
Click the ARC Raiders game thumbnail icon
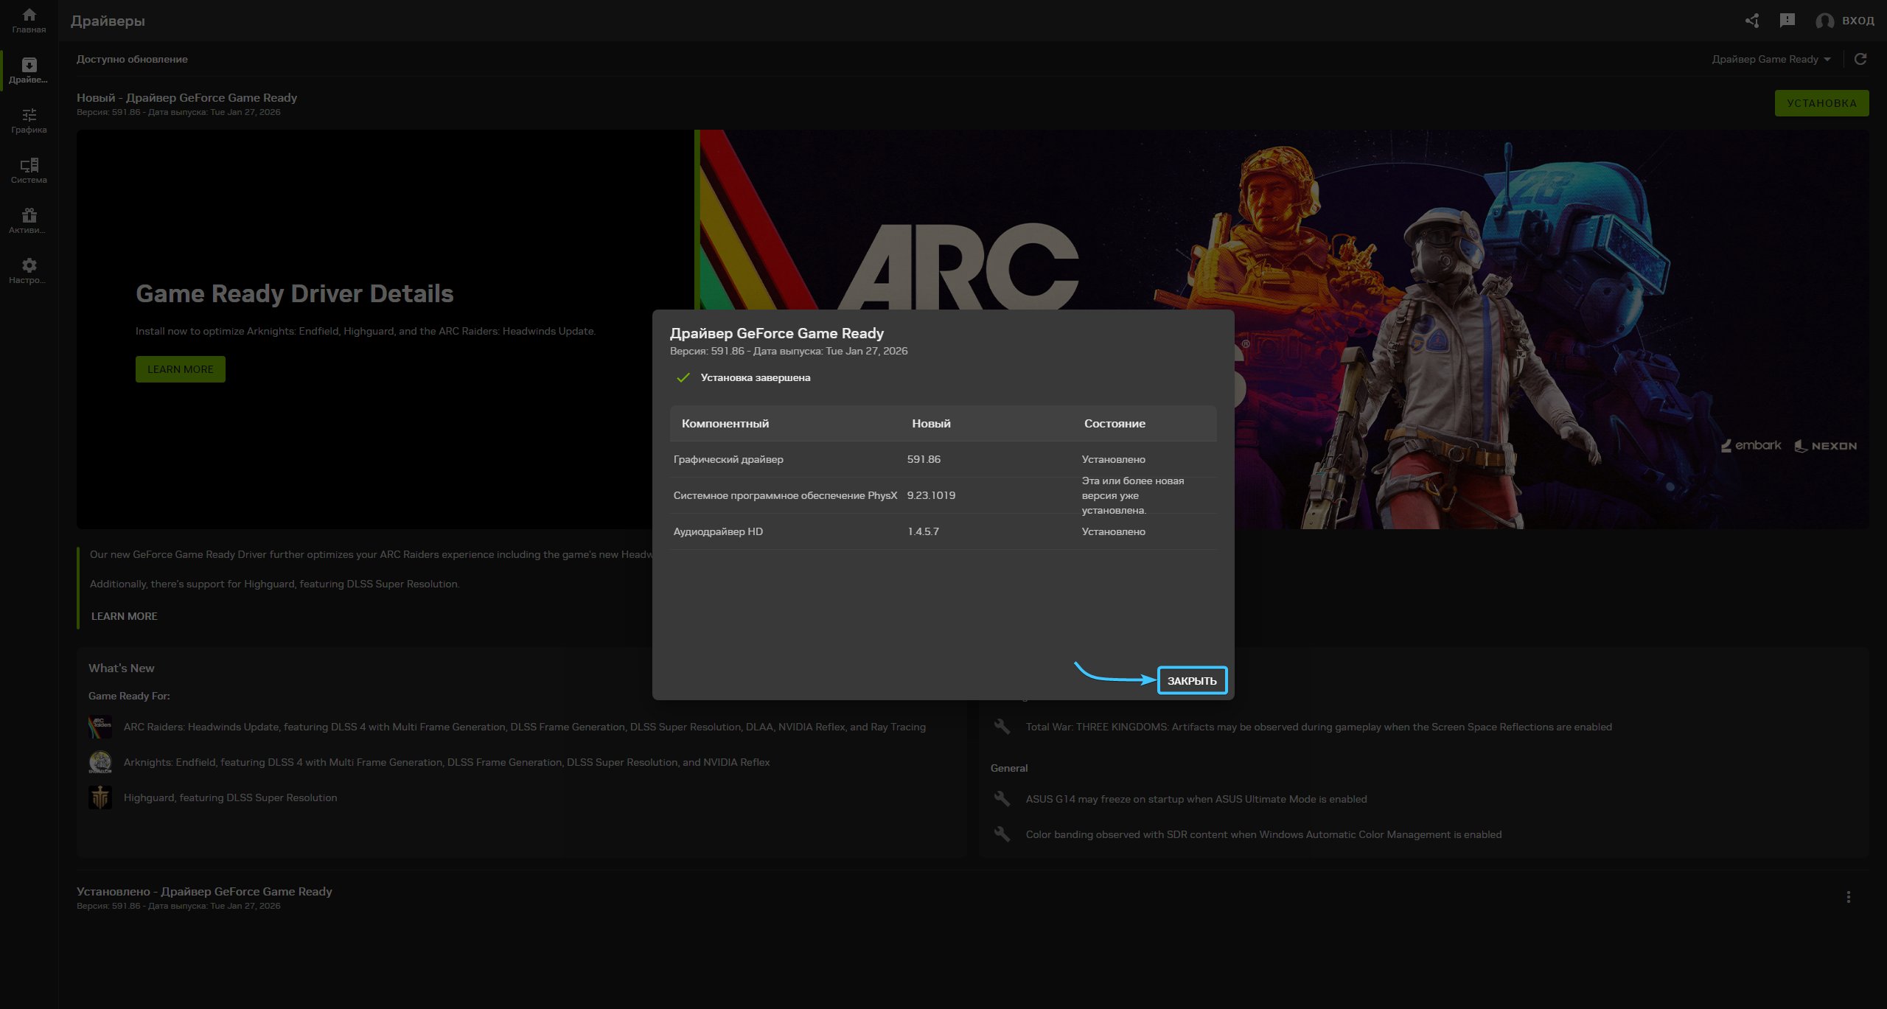(100, 727)
